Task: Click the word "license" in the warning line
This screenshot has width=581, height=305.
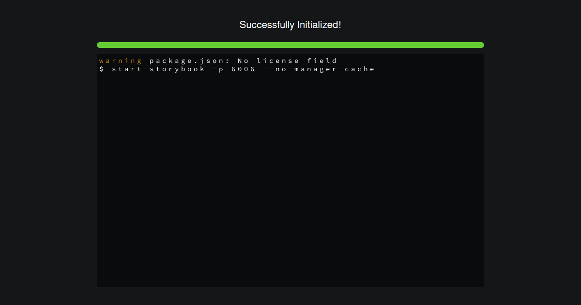Action: 278,61
